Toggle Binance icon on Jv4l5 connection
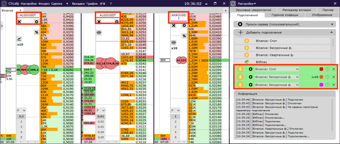This screenshot has width=340, height=144. [240, 77]
